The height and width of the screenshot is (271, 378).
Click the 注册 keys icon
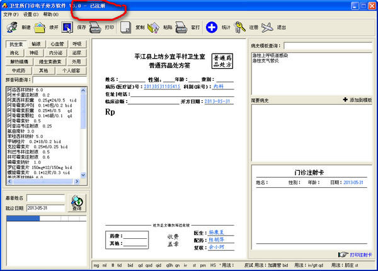point(239,28)
